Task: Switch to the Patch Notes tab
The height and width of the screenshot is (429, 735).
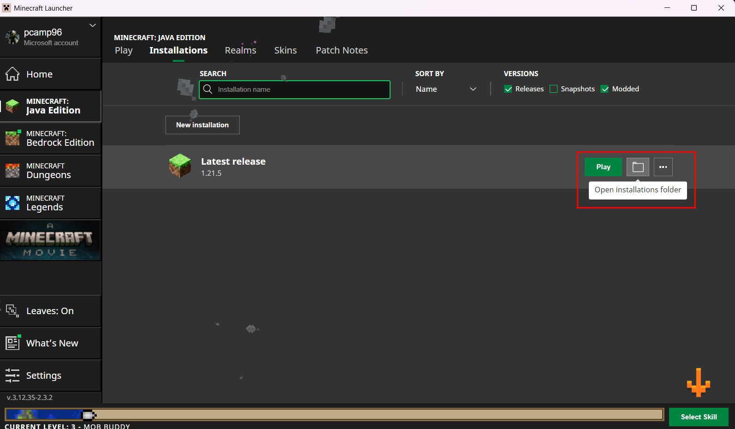Action: [x=342, y=50]
